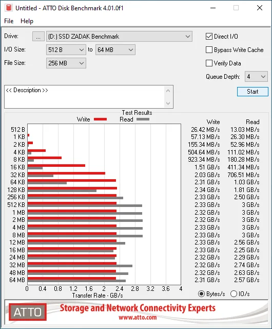Click the Description scrollbar up arrow
Screen dimensions: 272x329
point(168,91)
